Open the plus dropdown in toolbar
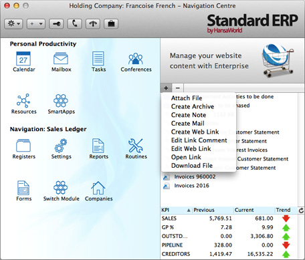 click(36, 24)
